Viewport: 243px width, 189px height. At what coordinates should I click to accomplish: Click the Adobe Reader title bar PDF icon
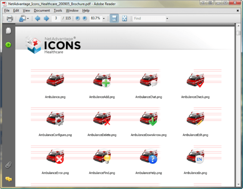pos(5,4)
